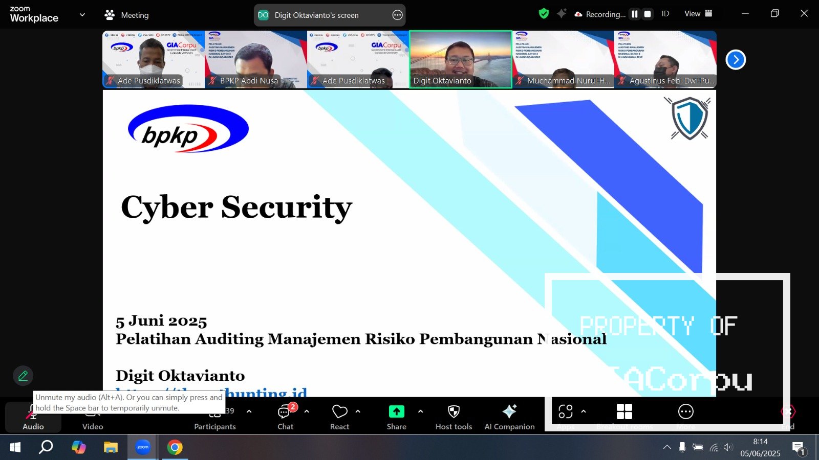Expand the Share options arrow
819x460 pixels.
click(420, 411)
